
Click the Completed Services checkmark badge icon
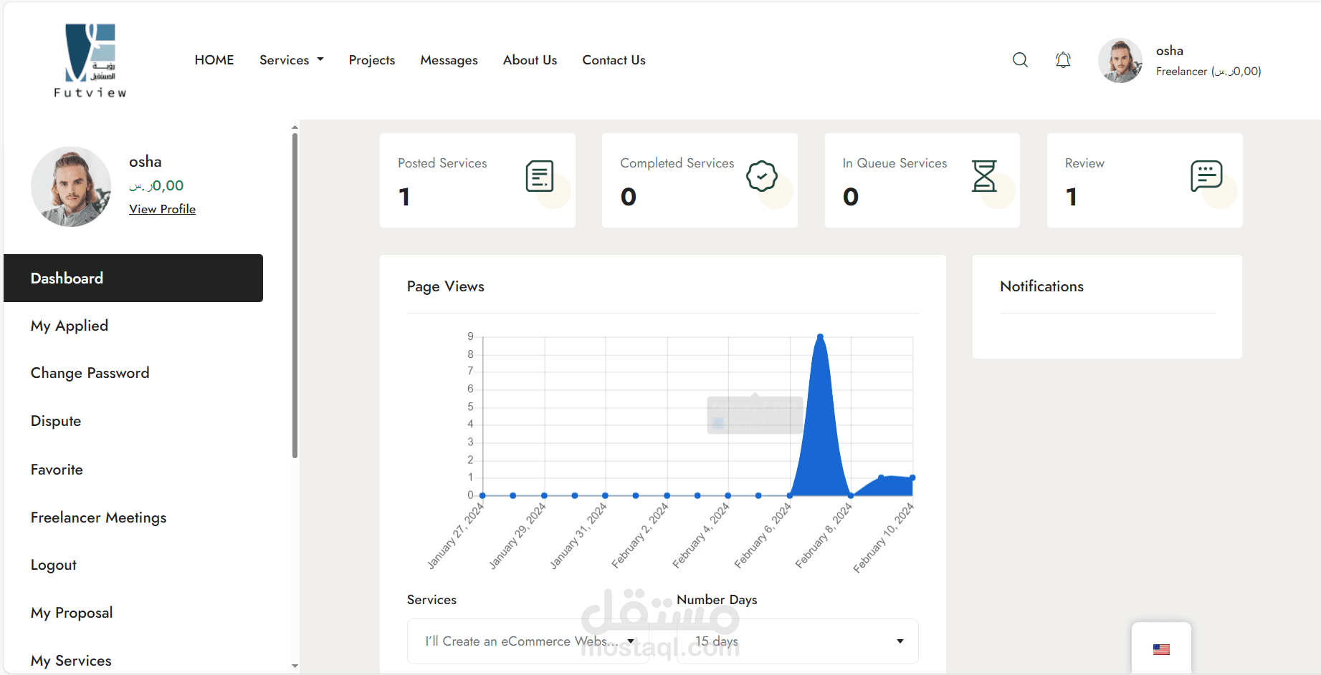[x=762, y=176]
